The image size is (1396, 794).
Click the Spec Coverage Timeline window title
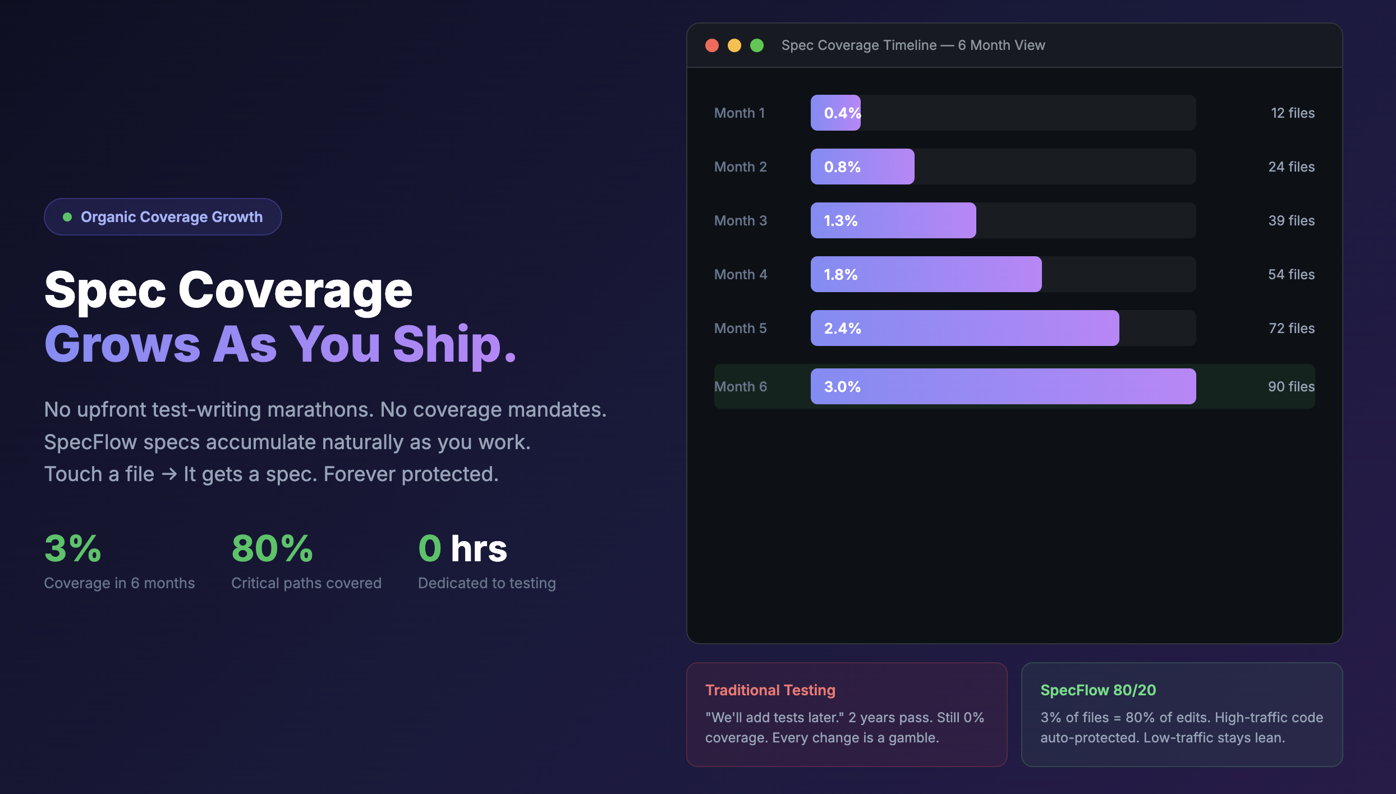tap(913, 45)
